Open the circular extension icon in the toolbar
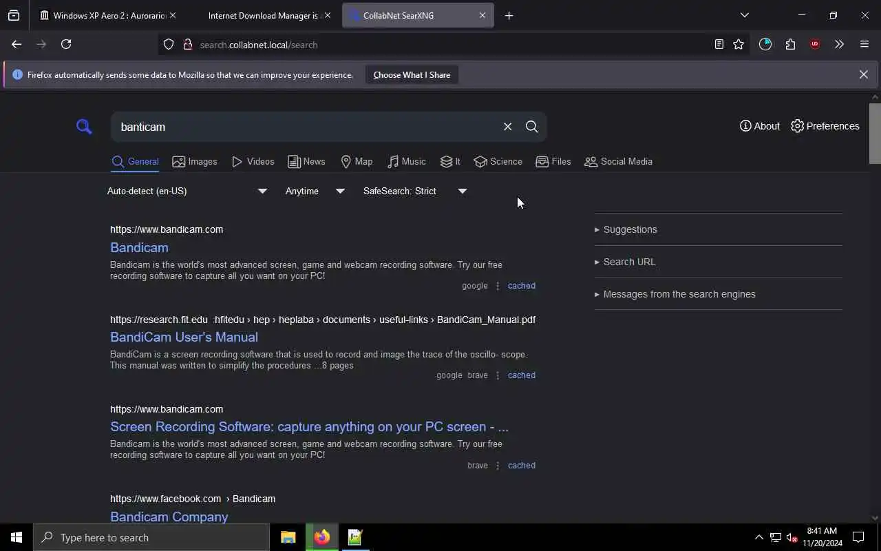Screen dimensions: 881x551 point(765,44)
